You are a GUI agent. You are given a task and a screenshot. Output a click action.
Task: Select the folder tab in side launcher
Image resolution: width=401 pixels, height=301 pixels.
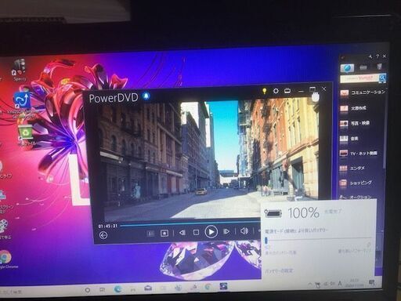[363, 67]
